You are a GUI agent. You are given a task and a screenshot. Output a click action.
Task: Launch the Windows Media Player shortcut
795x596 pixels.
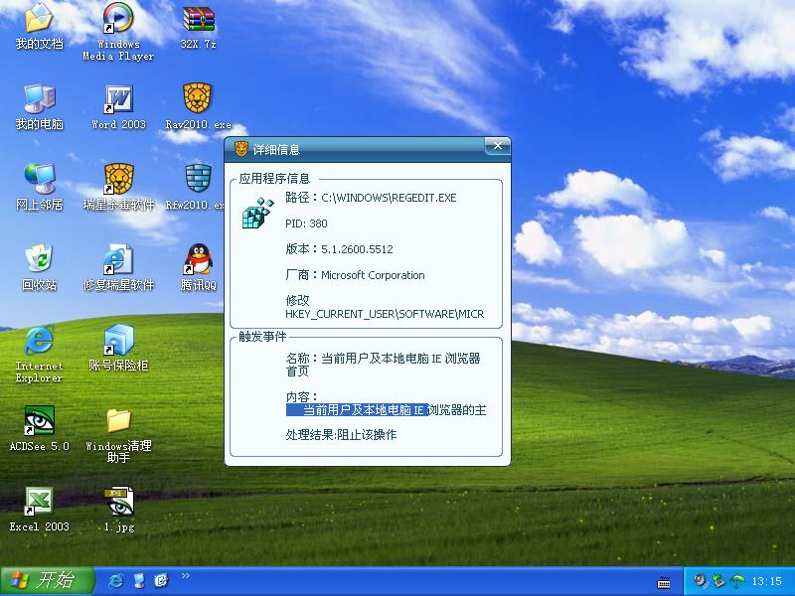(x=118, y=32)
